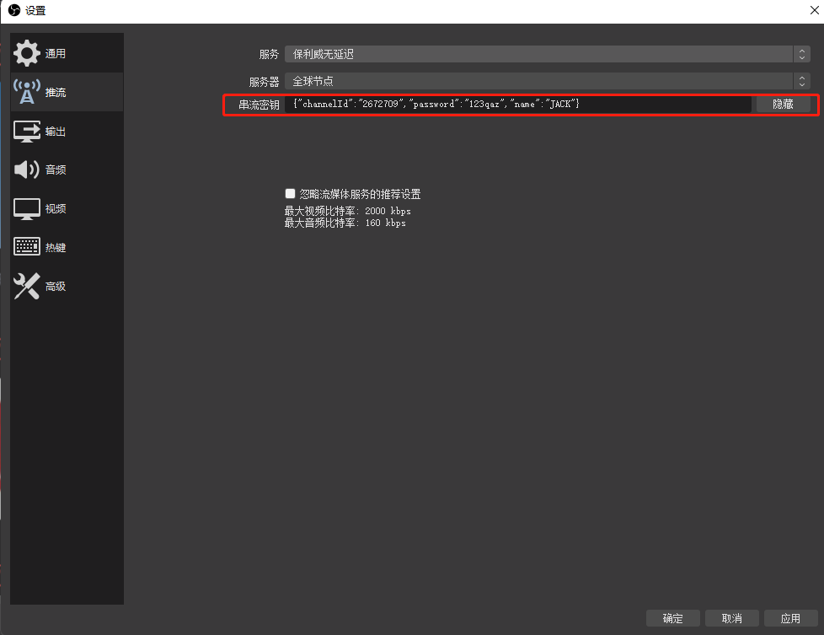Open the 服务 dropdown showing 保利威无延迟

539,54
